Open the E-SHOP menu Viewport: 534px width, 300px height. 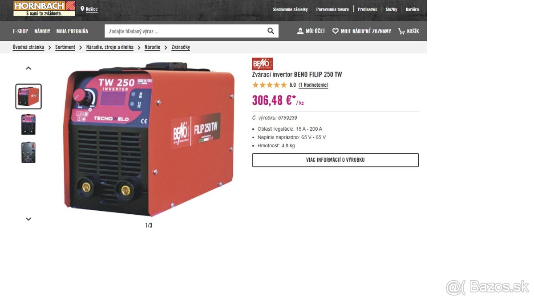click(x=20, y=31)
